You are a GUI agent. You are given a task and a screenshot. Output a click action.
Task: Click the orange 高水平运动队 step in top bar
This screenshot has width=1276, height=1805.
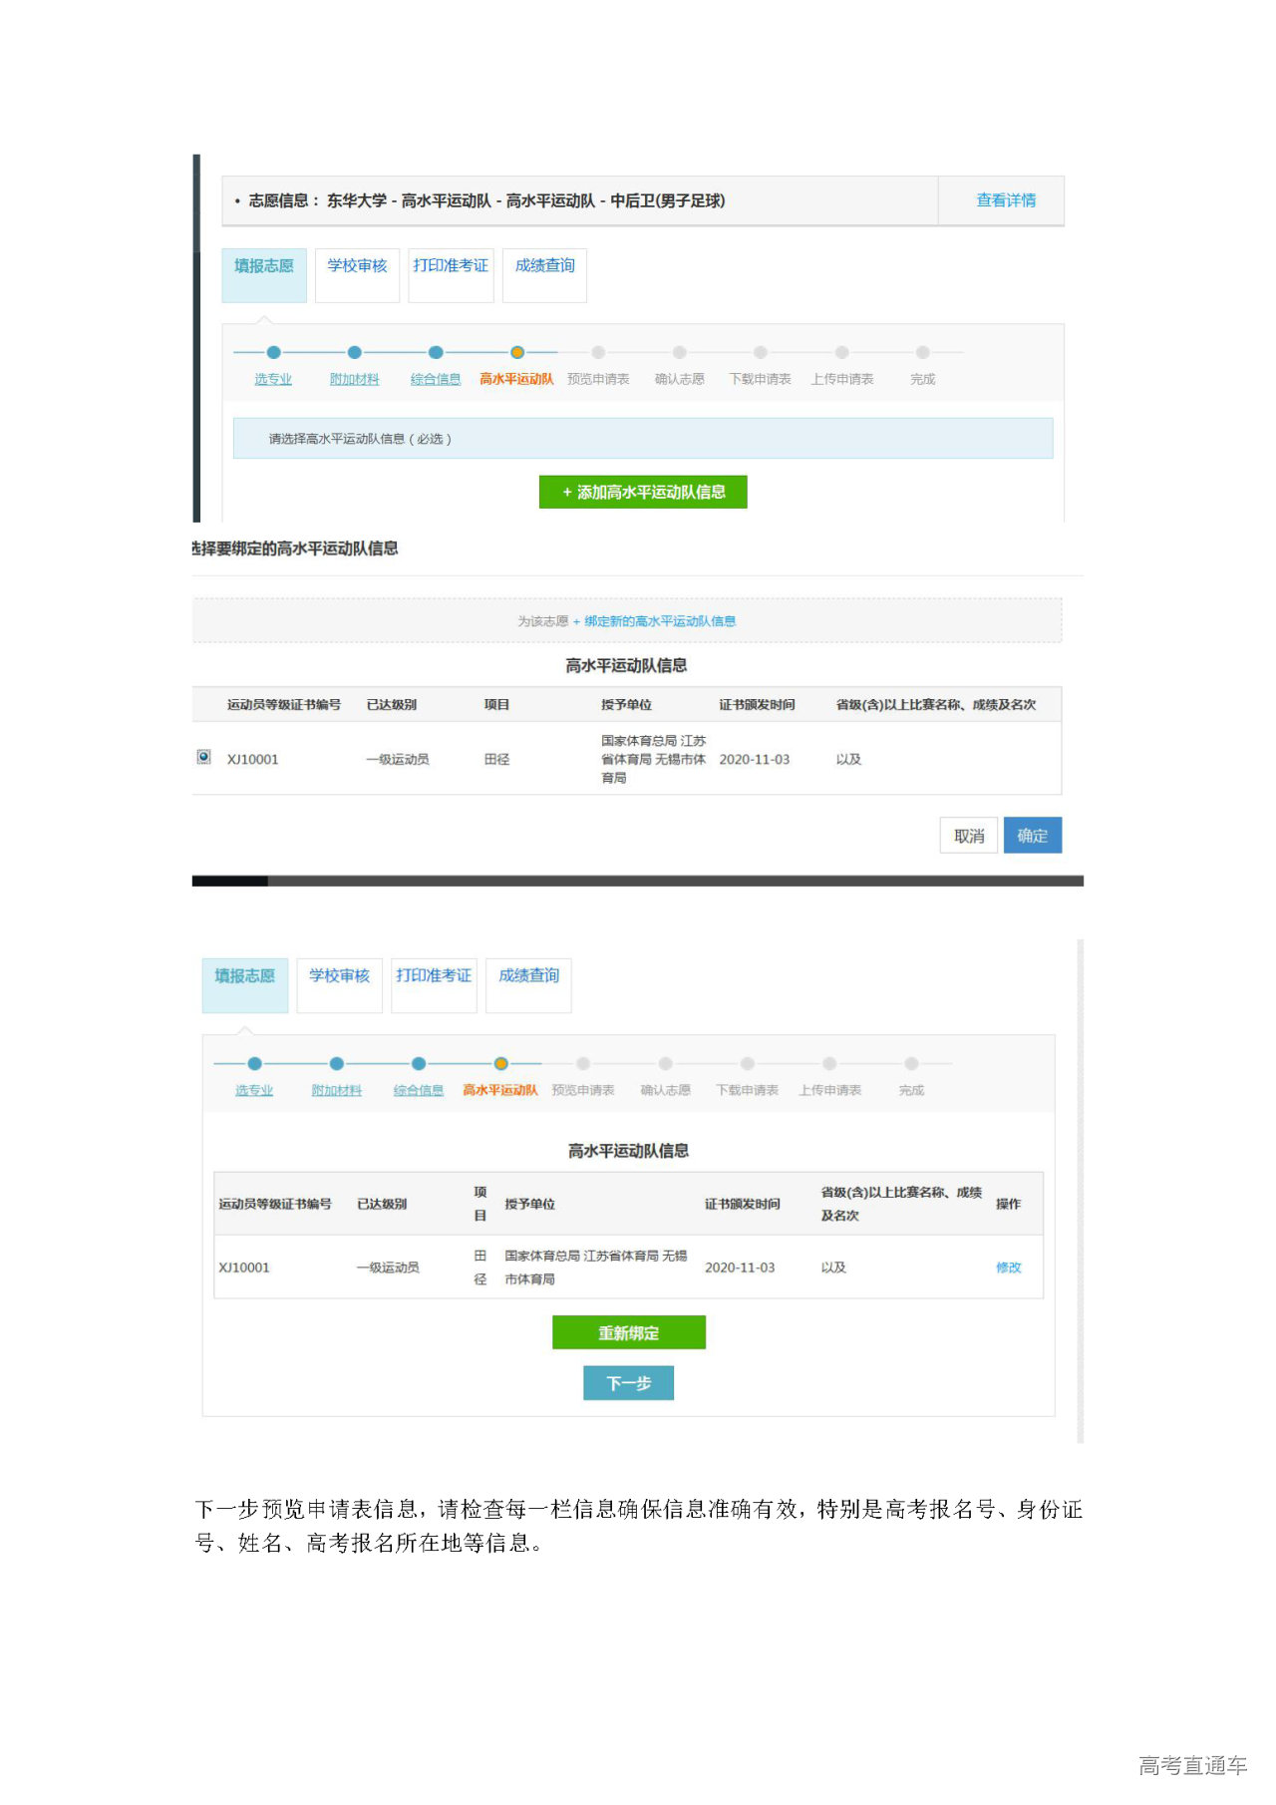516,379
